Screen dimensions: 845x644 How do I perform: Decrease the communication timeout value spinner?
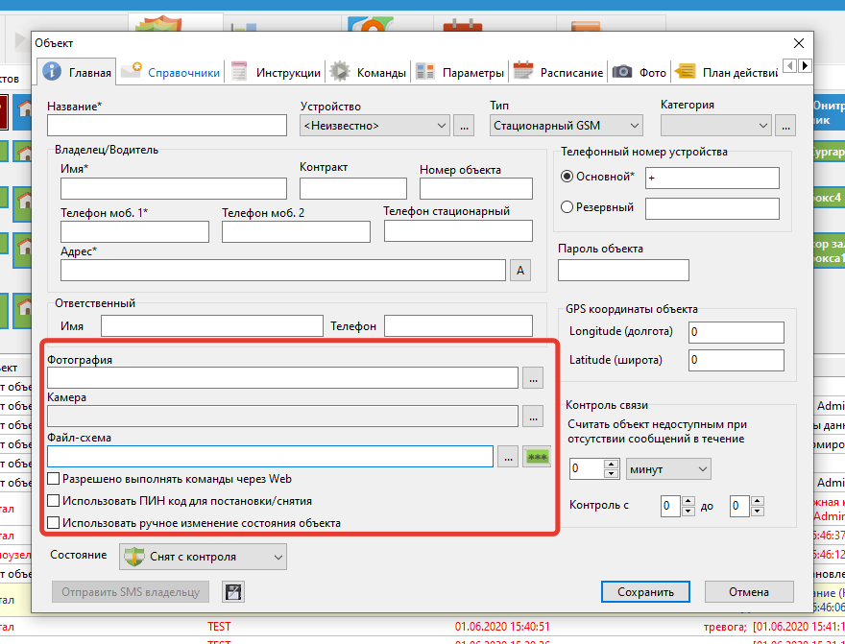tap(611, 474)
